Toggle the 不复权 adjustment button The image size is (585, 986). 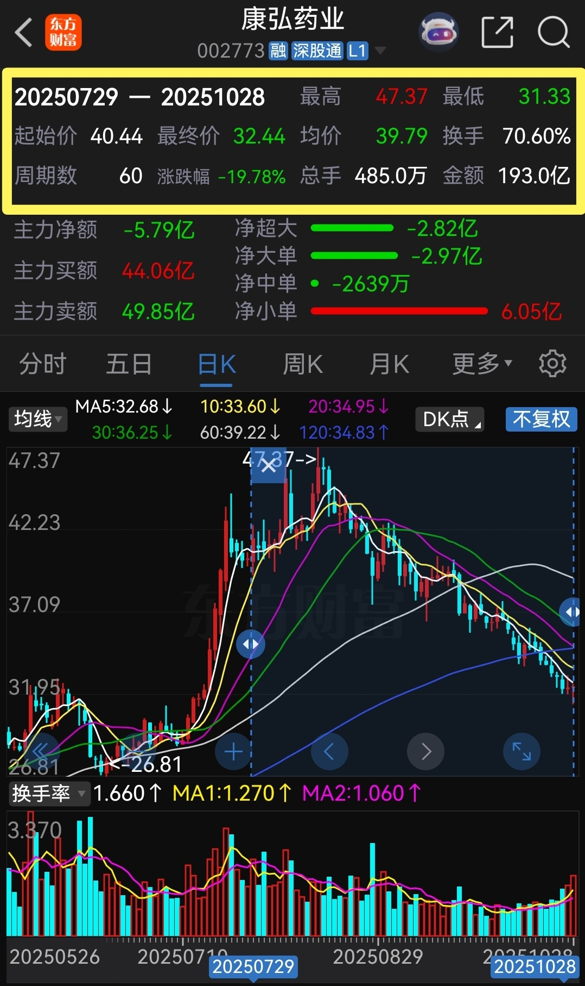(541, 419)
